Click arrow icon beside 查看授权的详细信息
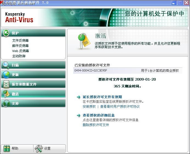The height and width of the screenshot is (154, 190). click(x=78, y=115)
